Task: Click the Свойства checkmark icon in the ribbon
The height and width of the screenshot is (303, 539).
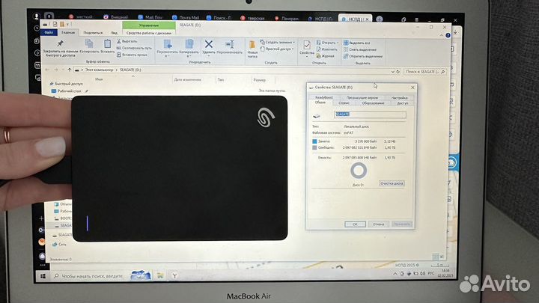Action: tap(307, 45)
